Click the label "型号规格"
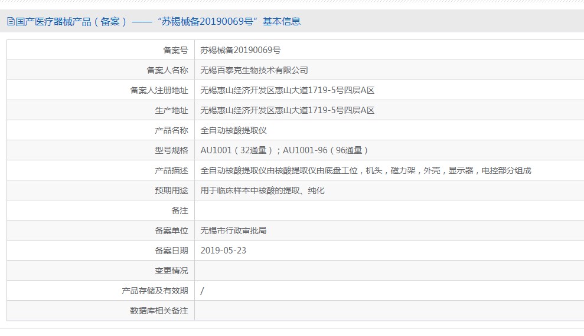The width and height of the screenshot is (584, 336). pyautogui.click(x=171, y=150)
